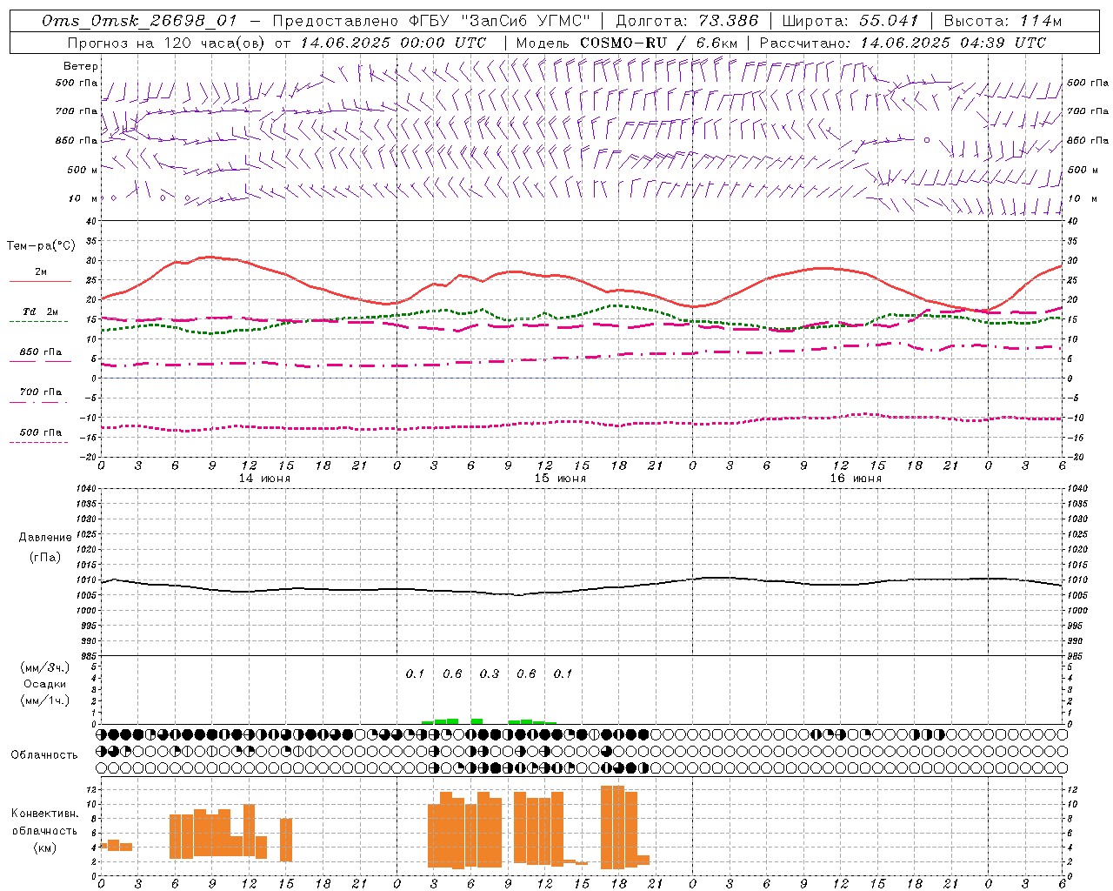1113x891 pixels.
Task: Click the '15 июня' date label
Action: pos(560,479)
